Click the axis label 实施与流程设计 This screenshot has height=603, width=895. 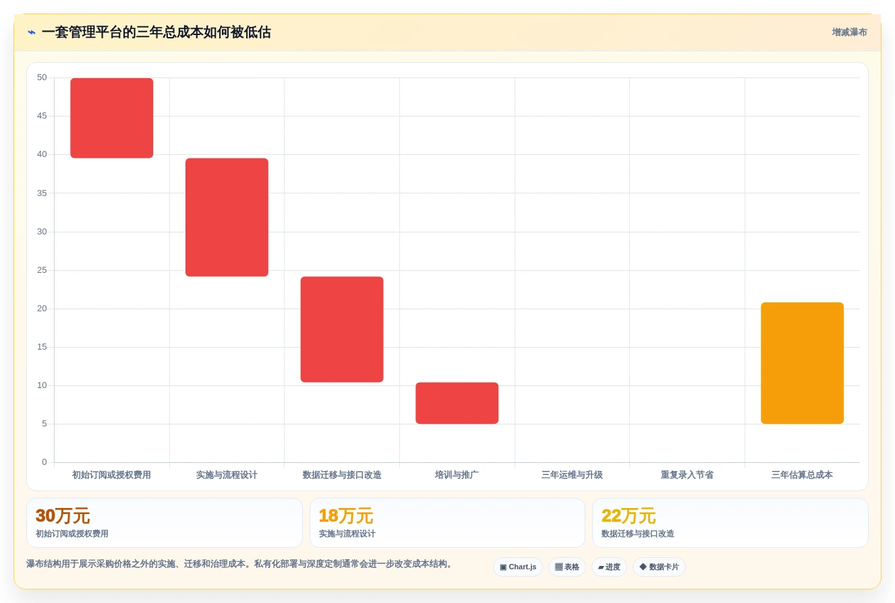coord(227,475)
